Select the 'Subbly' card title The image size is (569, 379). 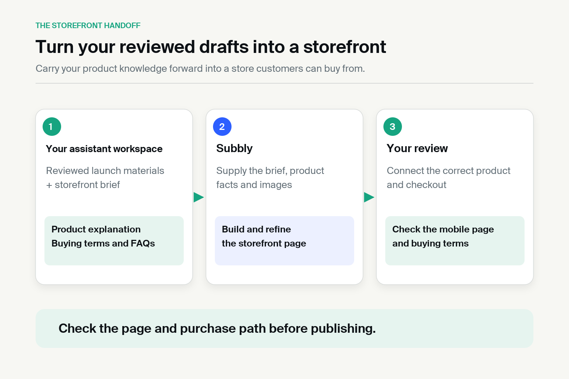click(x=234, y=148)
